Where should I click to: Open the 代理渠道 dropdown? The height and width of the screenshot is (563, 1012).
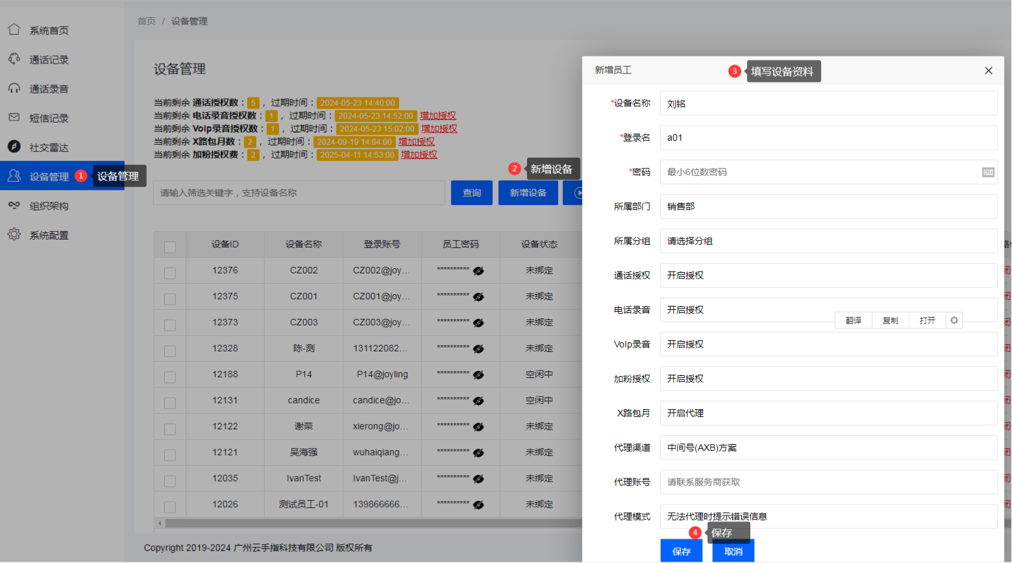pos(828,447)
